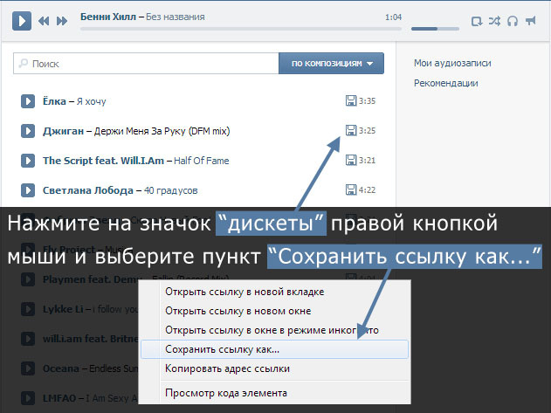The image size is (551, 413).
Task: Click diskette icon next to Ёлка track
Action: pyautogui.click(x=351, y=101)
